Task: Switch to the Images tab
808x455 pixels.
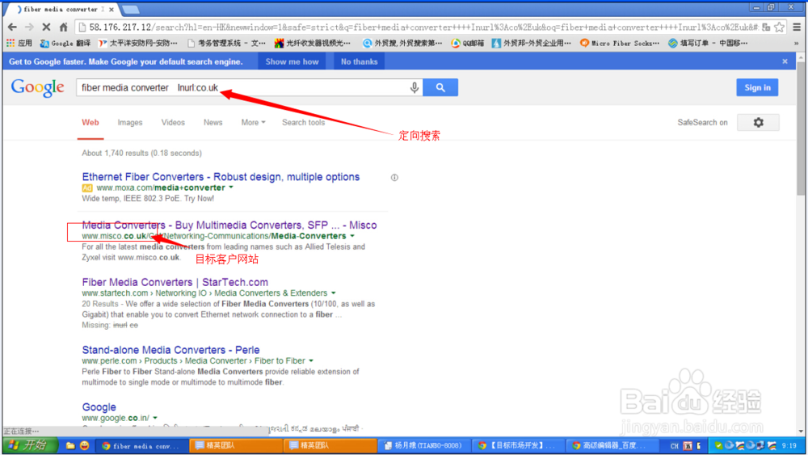Action: pyautogui.click(x=130, y=123)
